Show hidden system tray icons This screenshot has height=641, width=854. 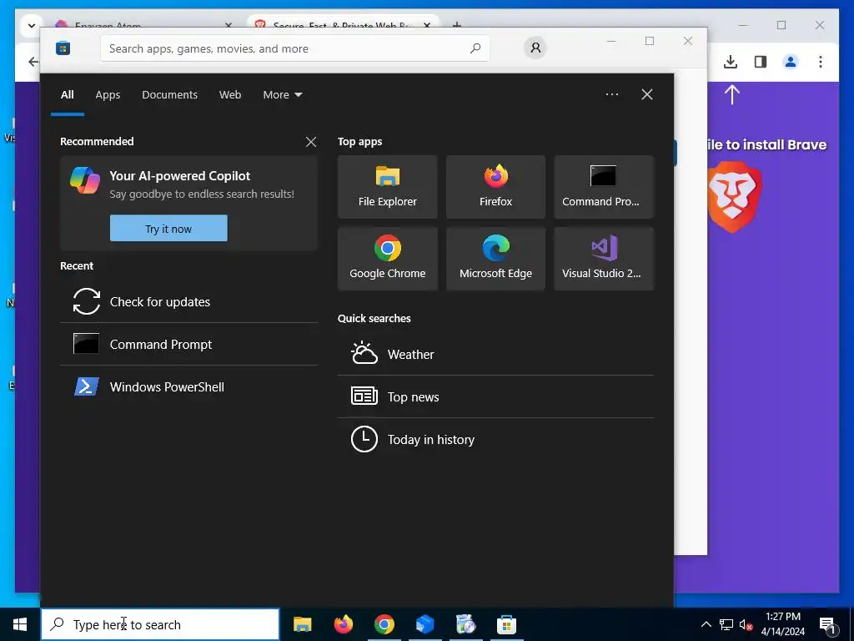[706, 624]
